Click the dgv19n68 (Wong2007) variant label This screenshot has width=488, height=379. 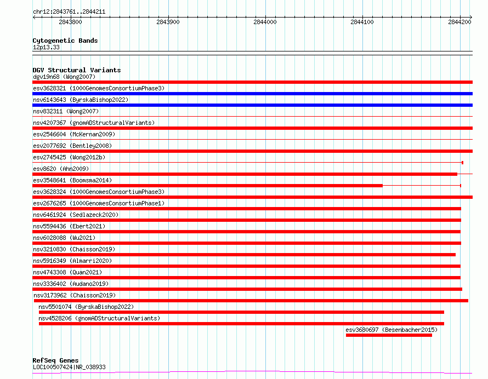pos(64,77)
